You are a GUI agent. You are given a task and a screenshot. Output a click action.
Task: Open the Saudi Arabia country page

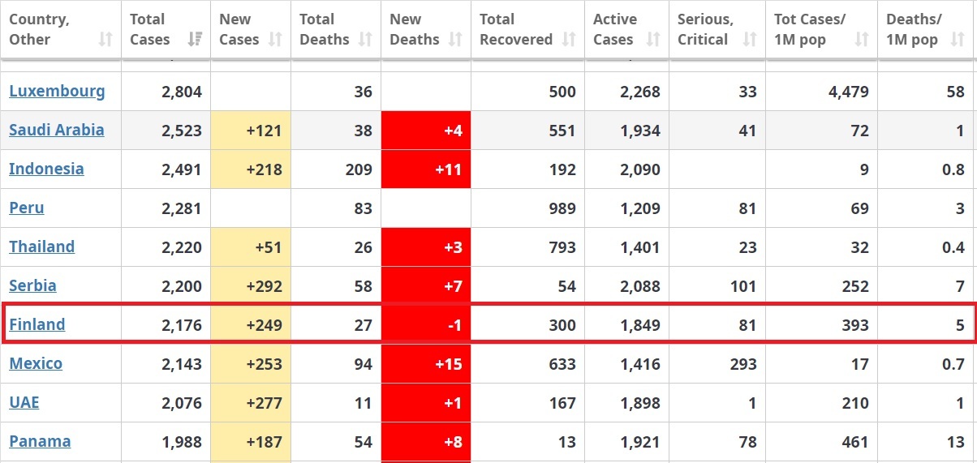(57, 130)
